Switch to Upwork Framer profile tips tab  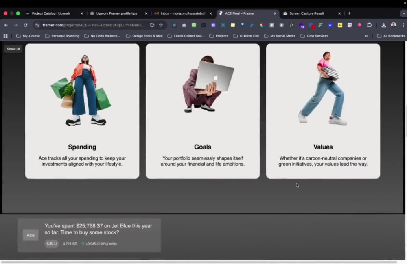[x=116, y=13]
